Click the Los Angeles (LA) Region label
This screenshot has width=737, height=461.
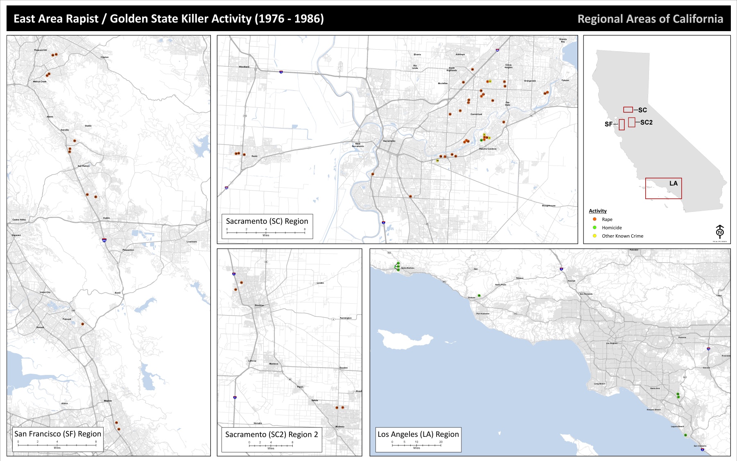coord(418,434)
